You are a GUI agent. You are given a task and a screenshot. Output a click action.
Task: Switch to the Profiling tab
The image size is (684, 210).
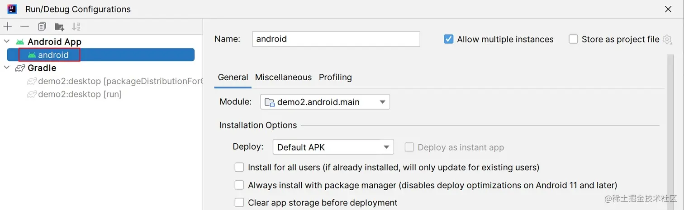coord(335,77)
